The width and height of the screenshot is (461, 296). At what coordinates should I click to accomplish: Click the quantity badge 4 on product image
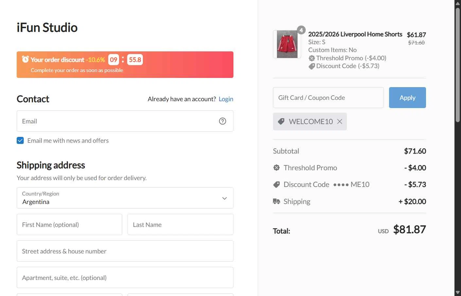pos(301,30)
